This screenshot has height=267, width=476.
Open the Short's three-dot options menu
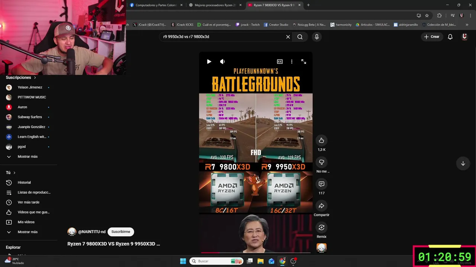pyautogui.click(x=292, y=62)
